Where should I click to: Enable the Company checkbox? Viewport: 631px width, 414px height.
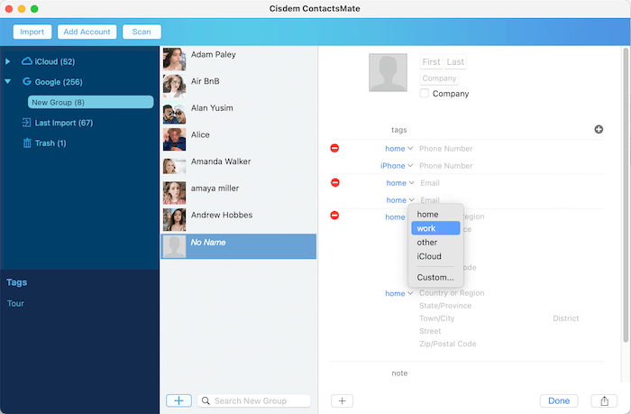point(425,93)
